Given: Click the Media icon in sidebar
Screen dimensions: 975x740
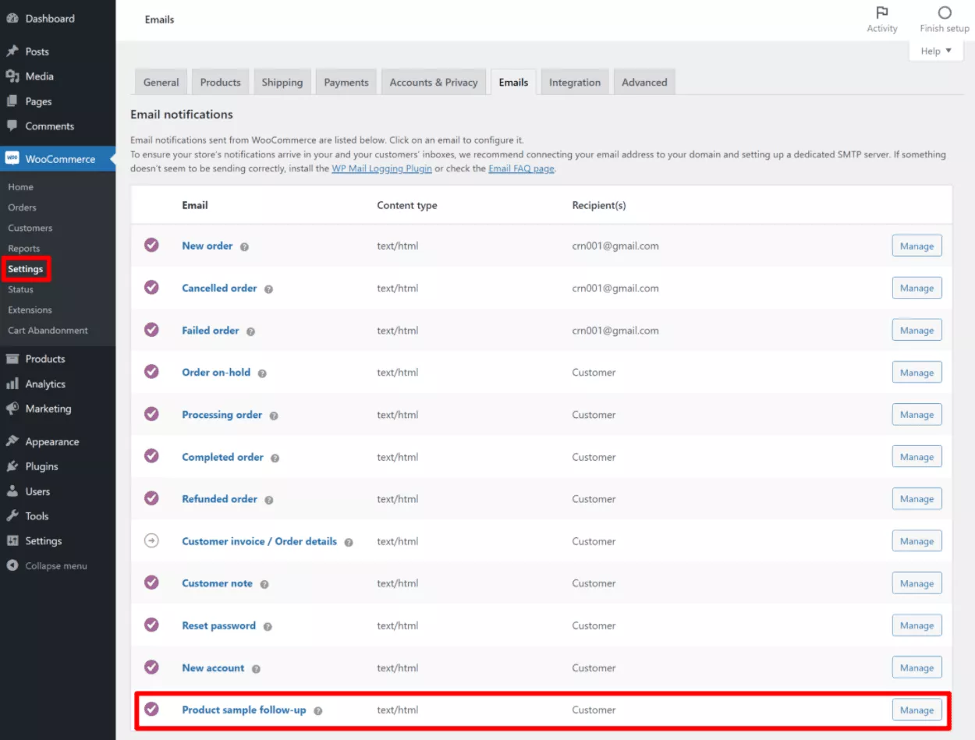Looking at the screenshot, I should point(12,76).
